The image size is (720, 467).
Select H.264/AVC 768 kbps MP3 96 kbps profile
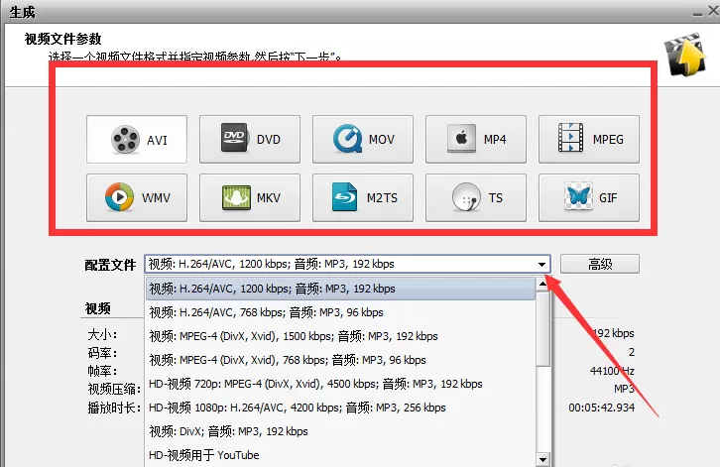(x=340, y=312)
